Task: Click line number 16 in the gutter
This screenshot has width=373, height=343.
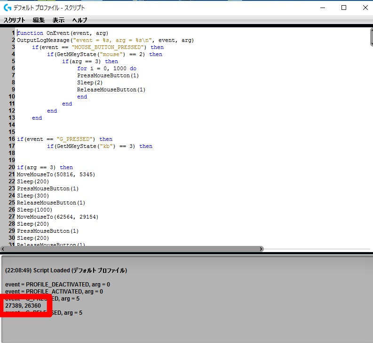Action: click(12, 139)
